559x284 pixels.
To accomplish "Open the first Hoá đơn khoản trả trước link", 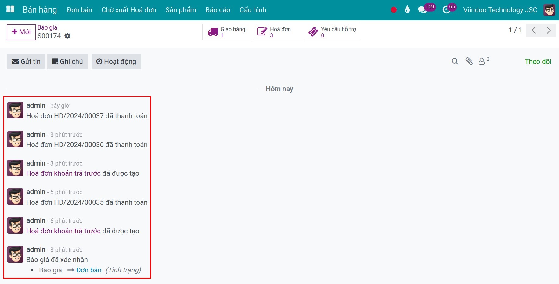I will 63,173.
